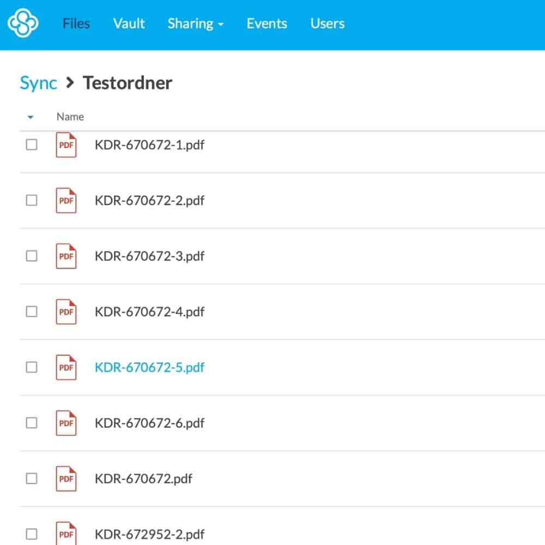The image size is (545, 545).
Task: Sort by the Name column header
Action: pos(70,117)
